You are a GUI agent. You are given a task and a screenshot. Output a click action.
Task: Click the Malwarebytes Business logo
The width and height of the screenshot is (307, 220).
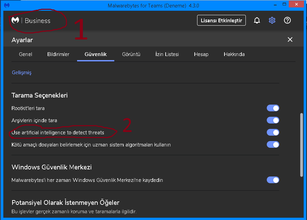pyautogui.click(x=31, y=20)
